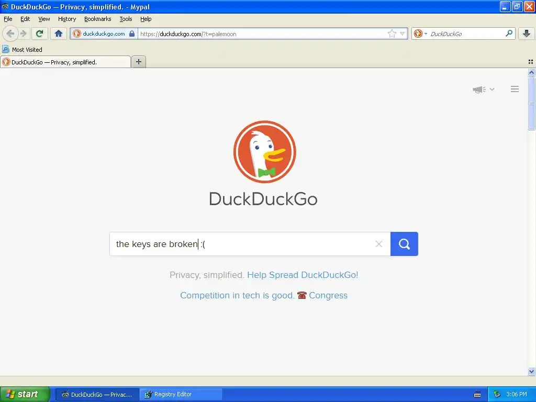Click the DuckDuckGo duck logo
This screenshot has width=536, height=402.
[264, 152]
